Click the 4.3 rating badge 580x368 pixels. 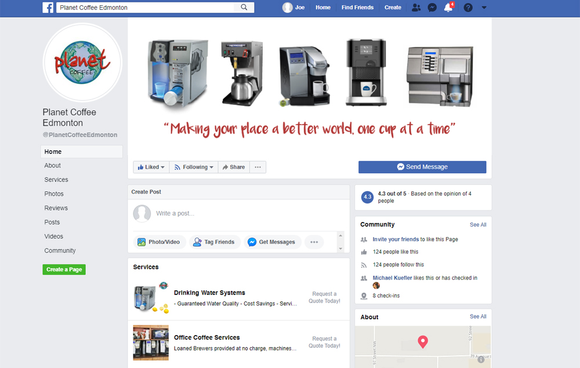tap(367, 197)
